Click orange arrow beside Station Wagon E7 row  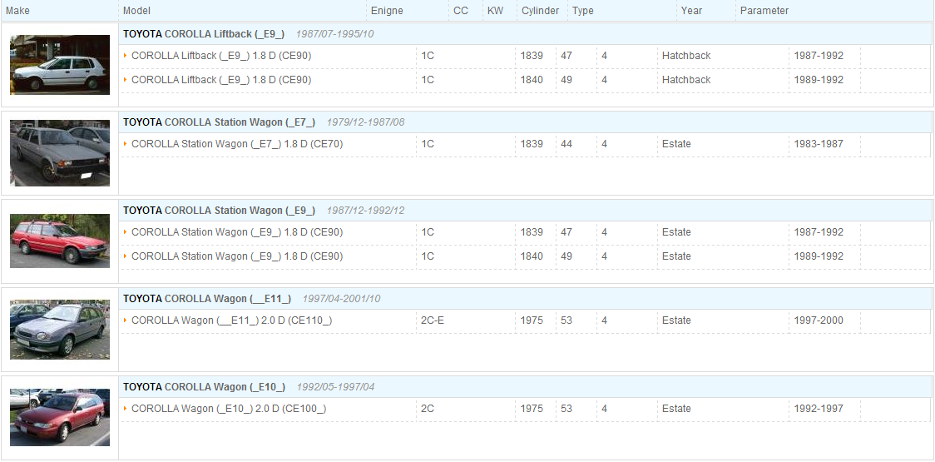pos(126,144)
